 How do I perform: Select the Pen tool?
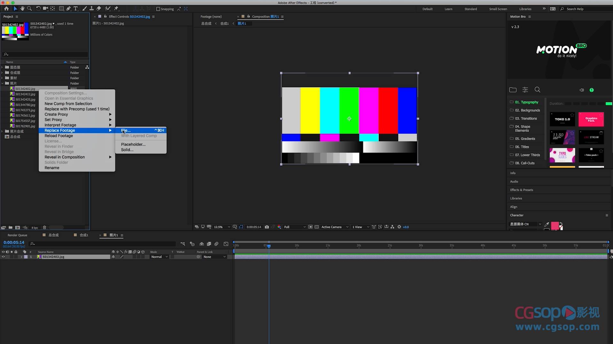tap(68, 9)
